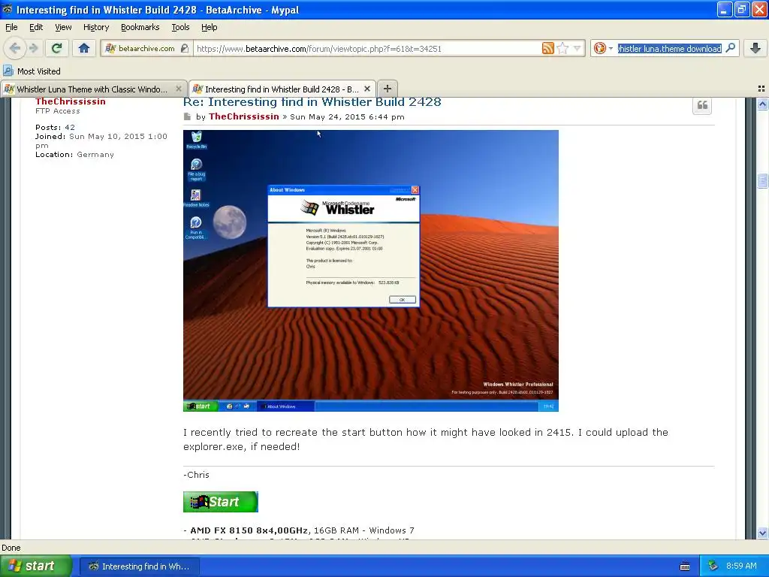Click the Windows XP start button
Viewport: 769px width, 577px height.
pos(36,566)
